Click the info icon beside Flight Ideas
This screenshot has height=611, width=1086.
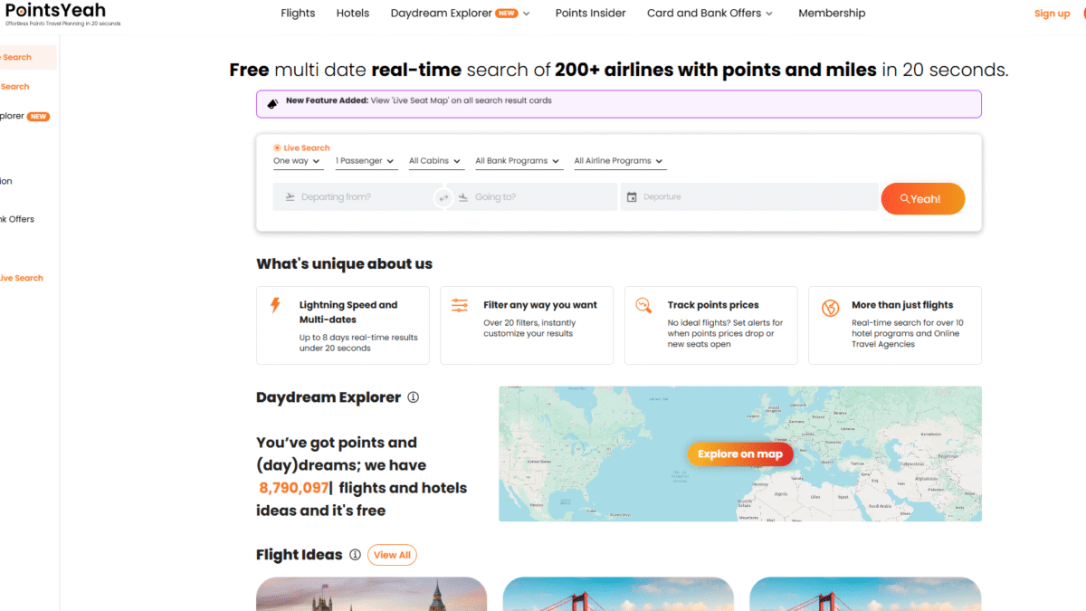coord(356,555)
